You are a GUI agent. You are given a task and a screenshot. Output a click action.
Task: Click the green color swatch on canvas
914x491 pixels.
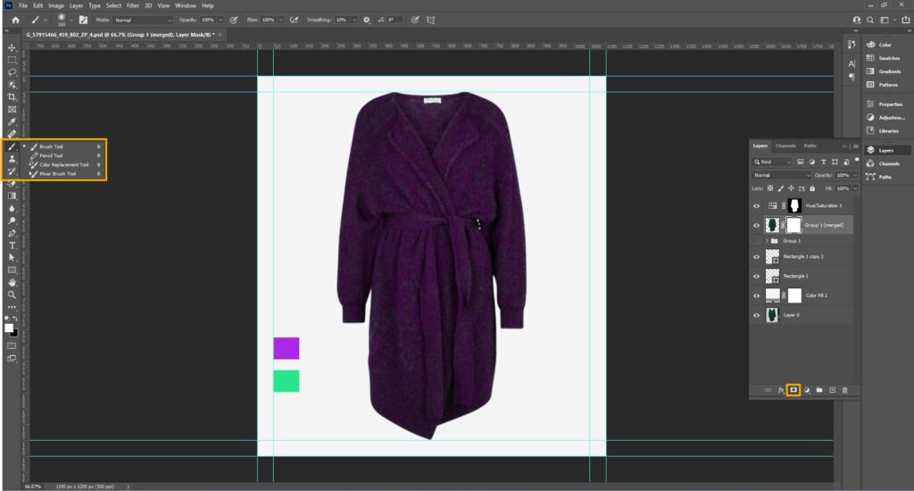[286, 381]
